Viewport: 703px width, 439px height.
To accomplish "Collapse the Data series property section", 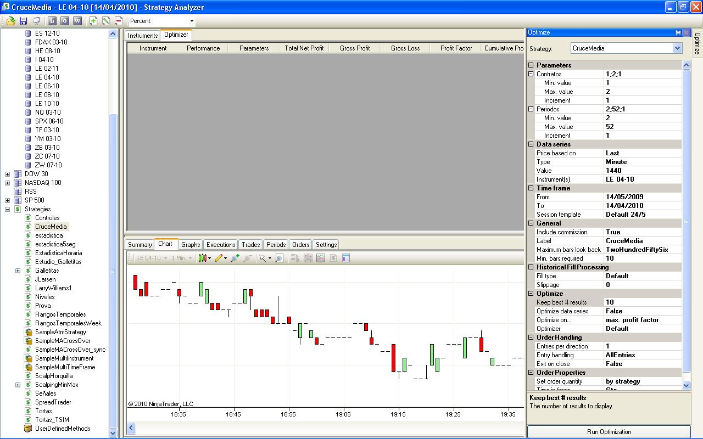I will point(531,144).
